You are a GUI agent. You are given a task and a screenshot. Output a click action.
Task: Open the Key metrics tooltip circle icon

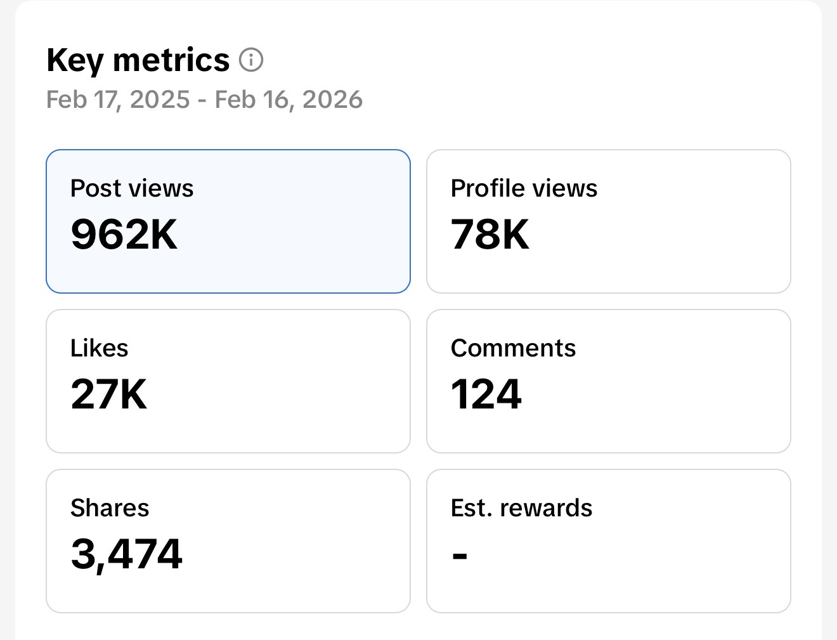coord(252,60)
